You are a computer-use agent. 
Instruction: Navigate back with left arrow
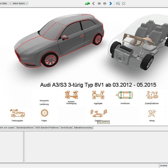point(99,3)
